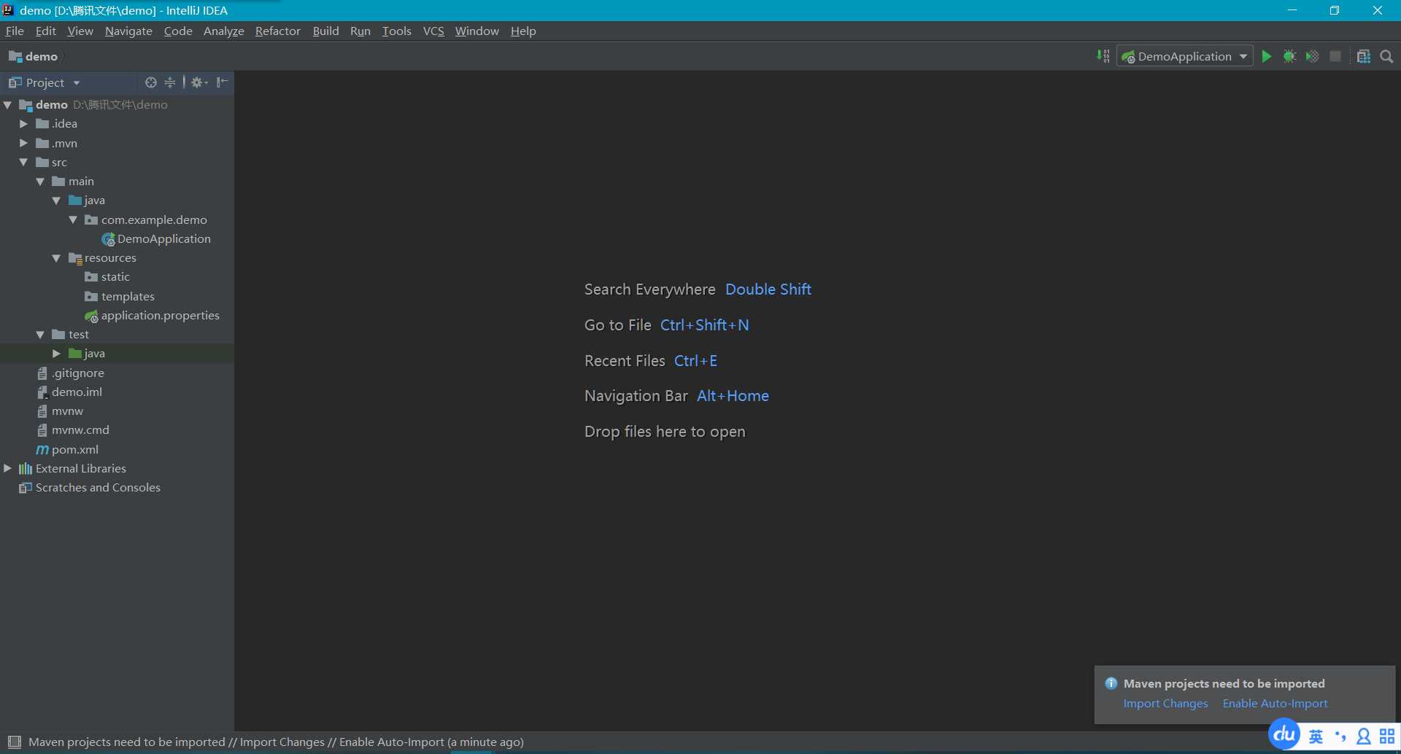The image size is (1401, 754).
Task: Open Search Everywhere magnifier icon
Action: click(1386, 56)
